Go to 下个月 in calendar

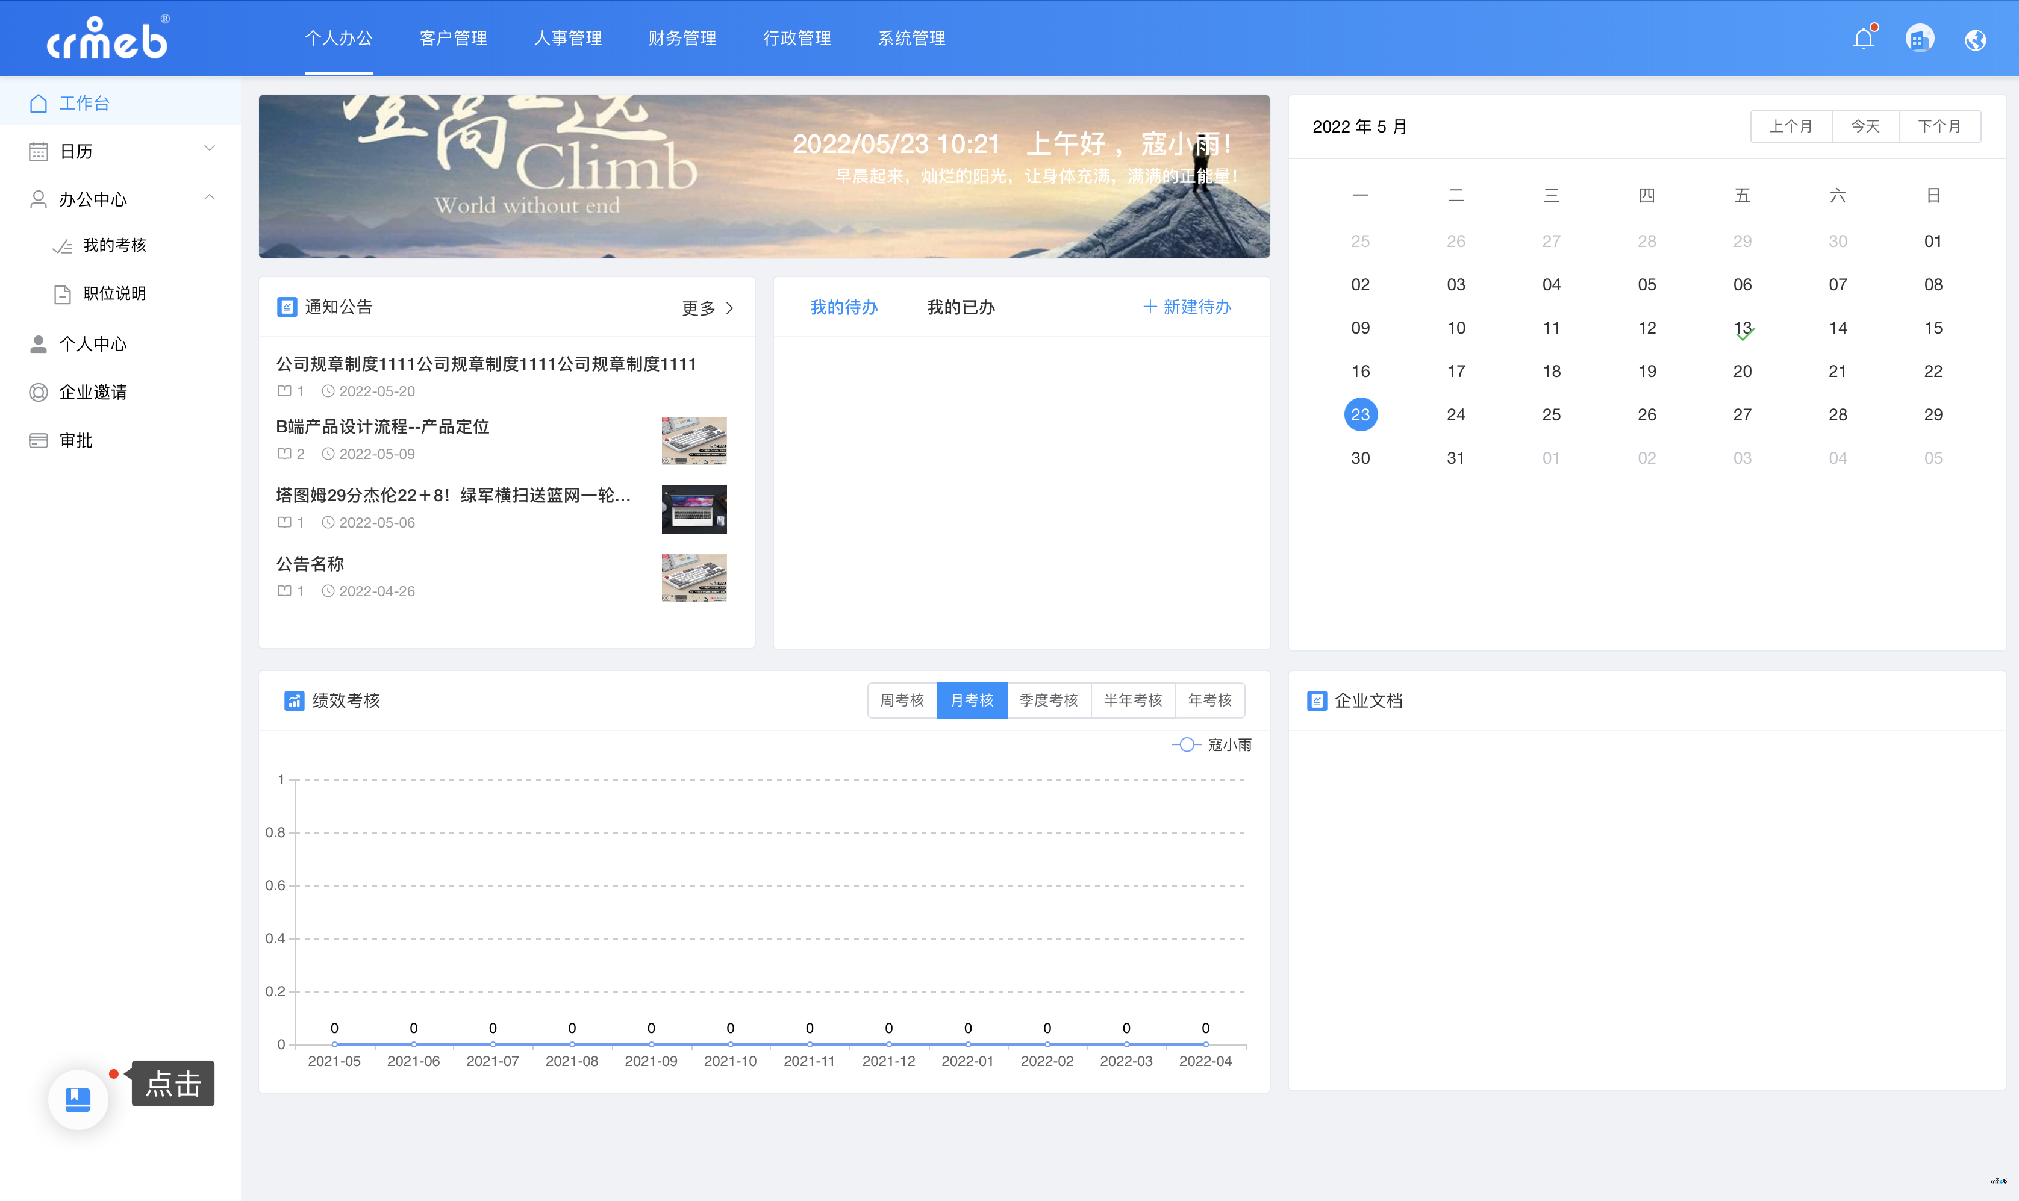click(x=1939, y=126)
